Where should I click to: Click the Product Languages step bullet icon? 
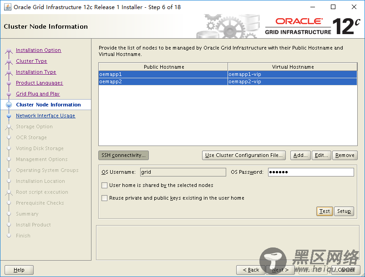[x=9, y=83]
